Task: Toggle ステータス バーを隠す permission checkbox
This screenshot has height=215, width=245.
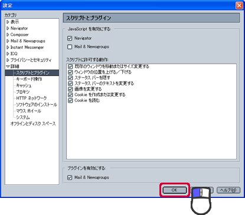Action: pos(70,78)
